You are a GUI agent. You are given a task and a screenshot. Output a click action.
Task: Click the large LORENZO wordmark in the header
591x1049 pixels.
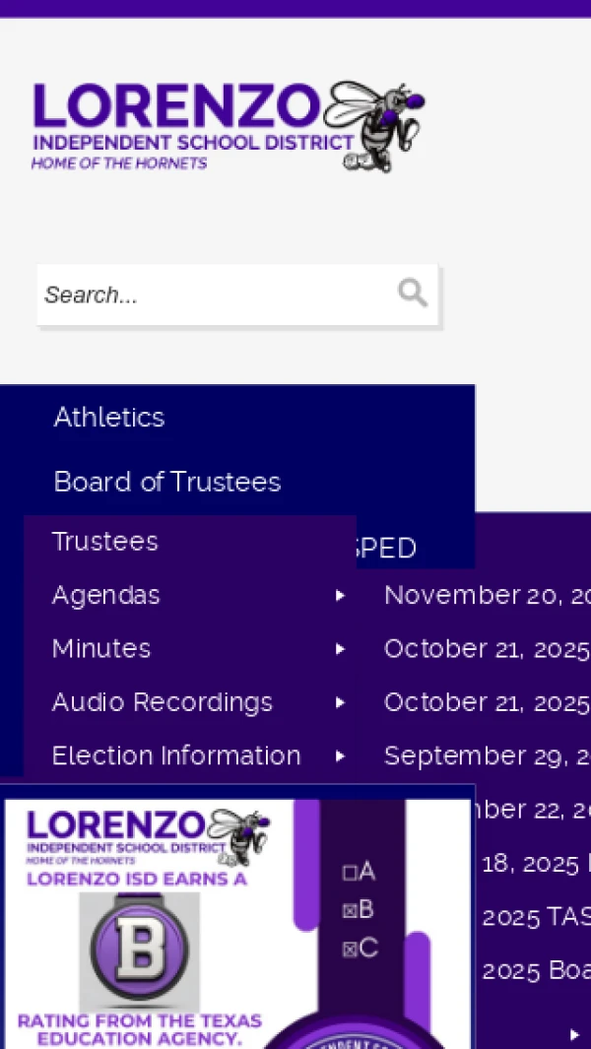[x=177, y=106]
